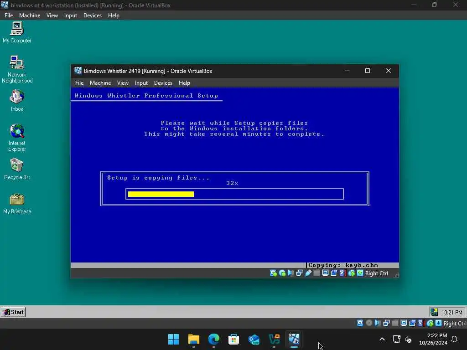Maximize the Whistler VM window
Screen dimensions: 467x350
pos(368,71)
